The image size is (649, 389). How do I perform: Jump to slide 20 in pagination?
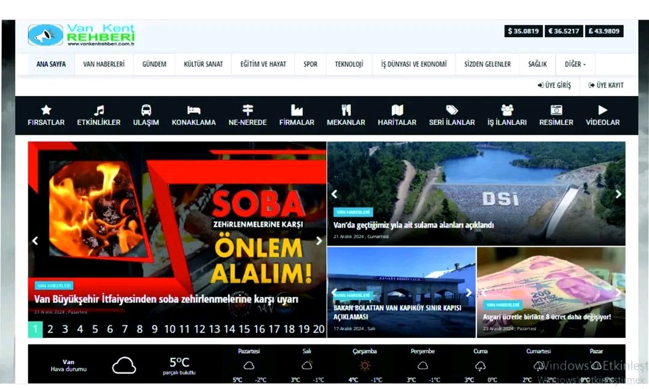coord(318,329)
